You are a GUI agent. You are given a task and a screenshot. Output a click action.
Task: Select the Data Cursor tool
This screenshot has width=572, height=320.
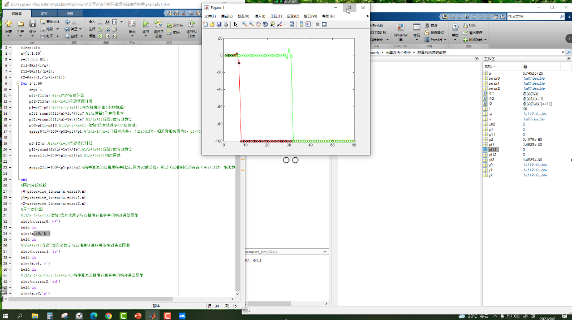(272, 24)
